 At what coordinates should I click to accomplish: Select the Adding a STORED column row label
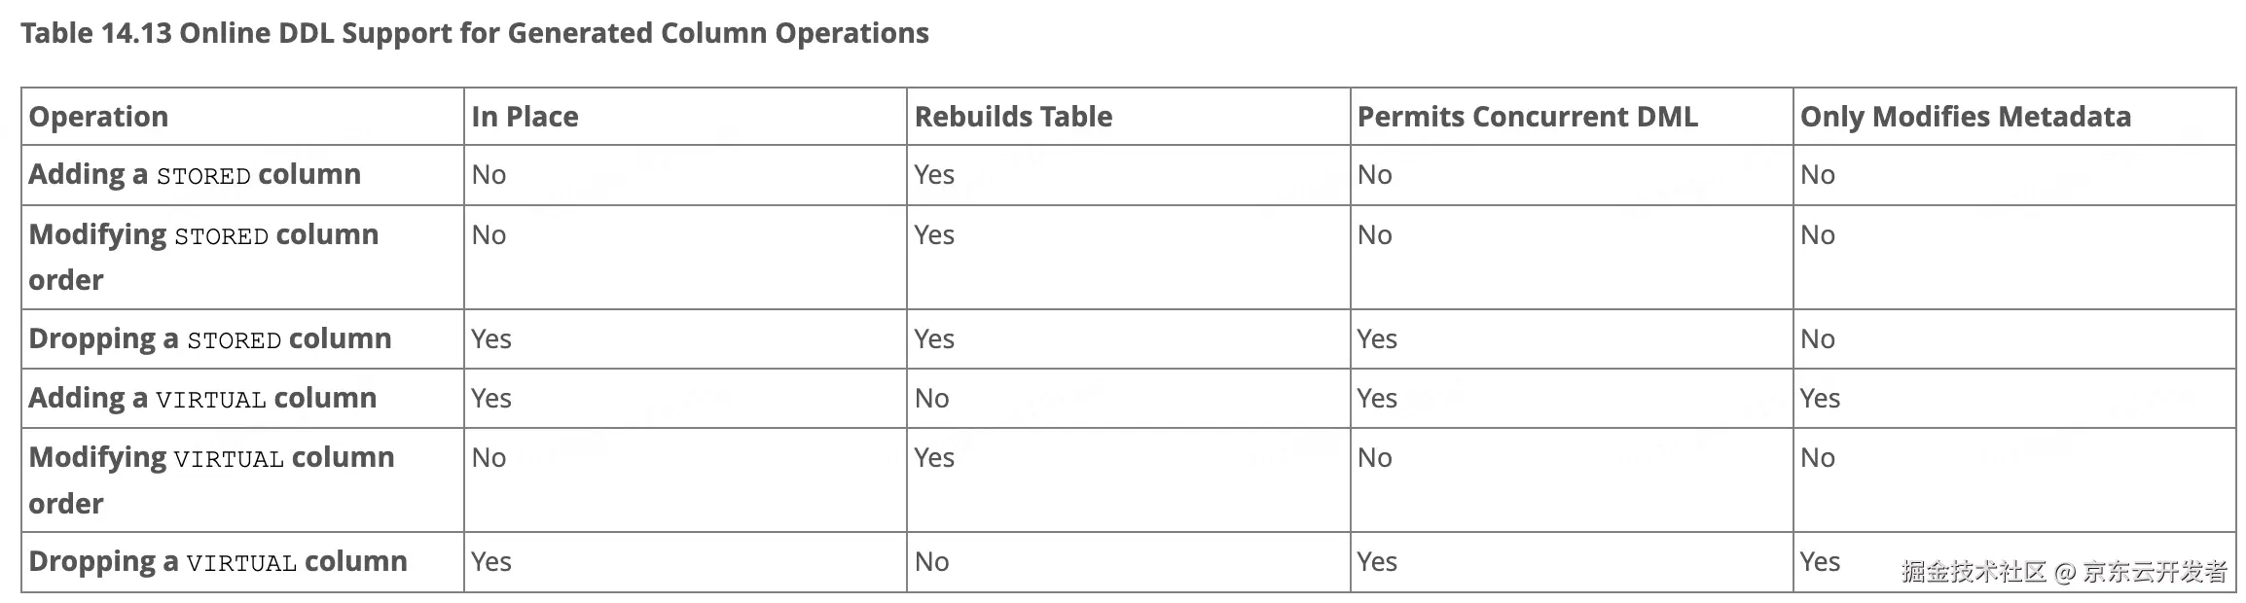point(195,175)
